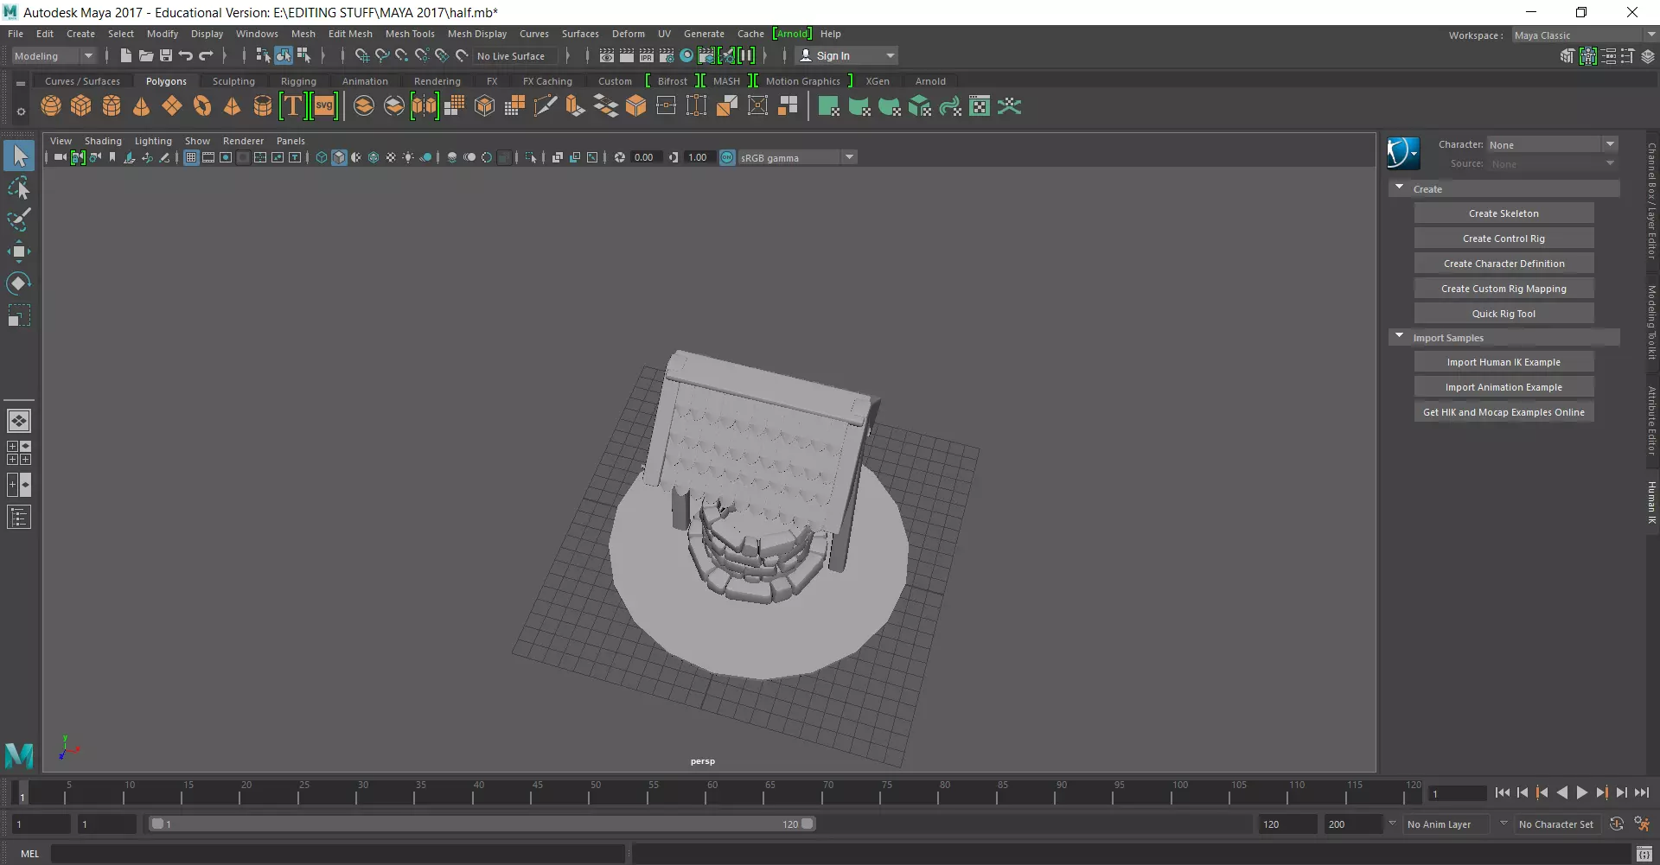Create a new scene from status line
The width and height of the screenshot is (1660, 865).
126,56
